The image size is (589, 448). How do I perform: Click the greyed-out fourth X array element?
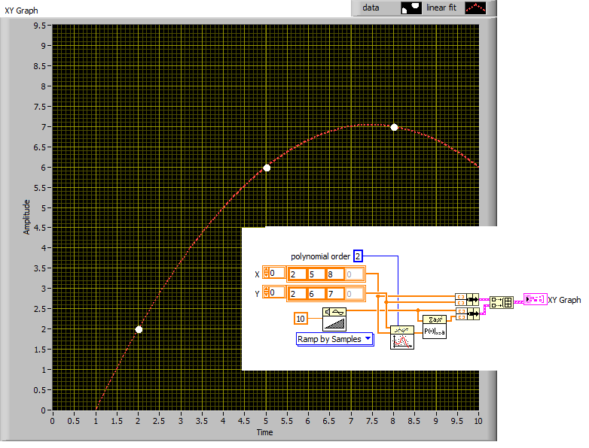tap(354, 274)
